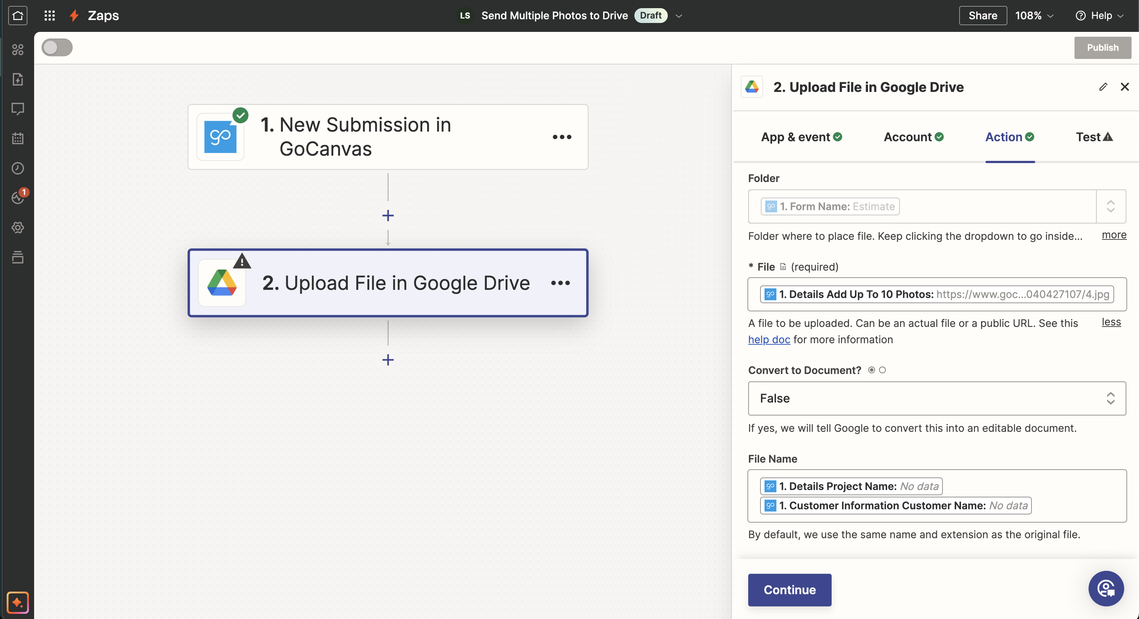Click the Share button

[x=983, y=16]
